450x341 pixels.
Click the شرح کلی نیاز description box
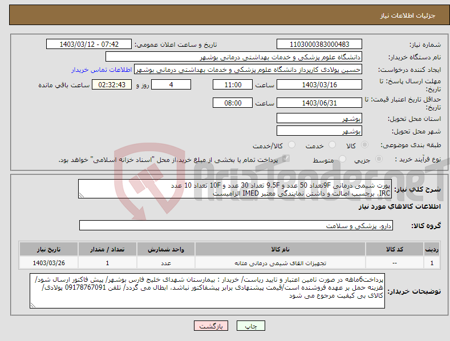click(235, 189)
